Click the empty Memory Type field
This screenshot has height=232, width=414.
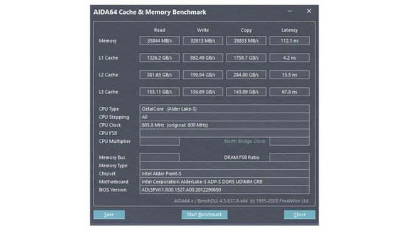225,165
